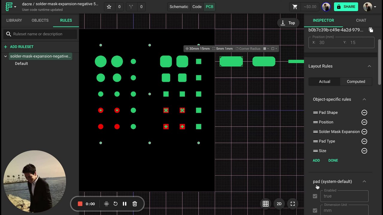This screenshot has width=383, height=215.
Task: Toggle the canvas grid view
Action: click(x=265, y=204)
